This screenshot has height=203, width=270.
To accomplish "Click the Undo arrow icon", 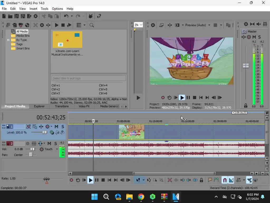I will point(66,16).
